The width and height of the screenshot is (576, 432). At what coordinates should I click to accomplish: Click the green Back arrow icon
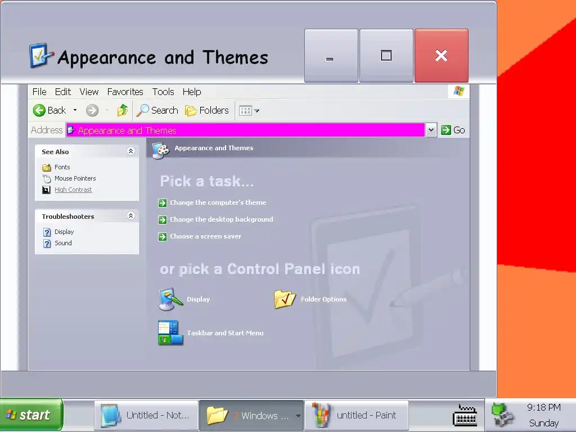point(39,110)
